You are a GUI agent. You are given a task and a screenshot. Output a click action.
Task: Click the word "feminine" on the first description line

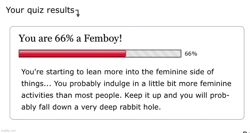169,72
